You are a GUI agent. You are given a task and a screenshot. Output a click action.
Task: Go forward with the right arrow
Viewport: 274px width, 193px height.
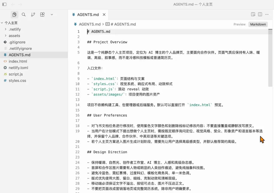(20, 4)
